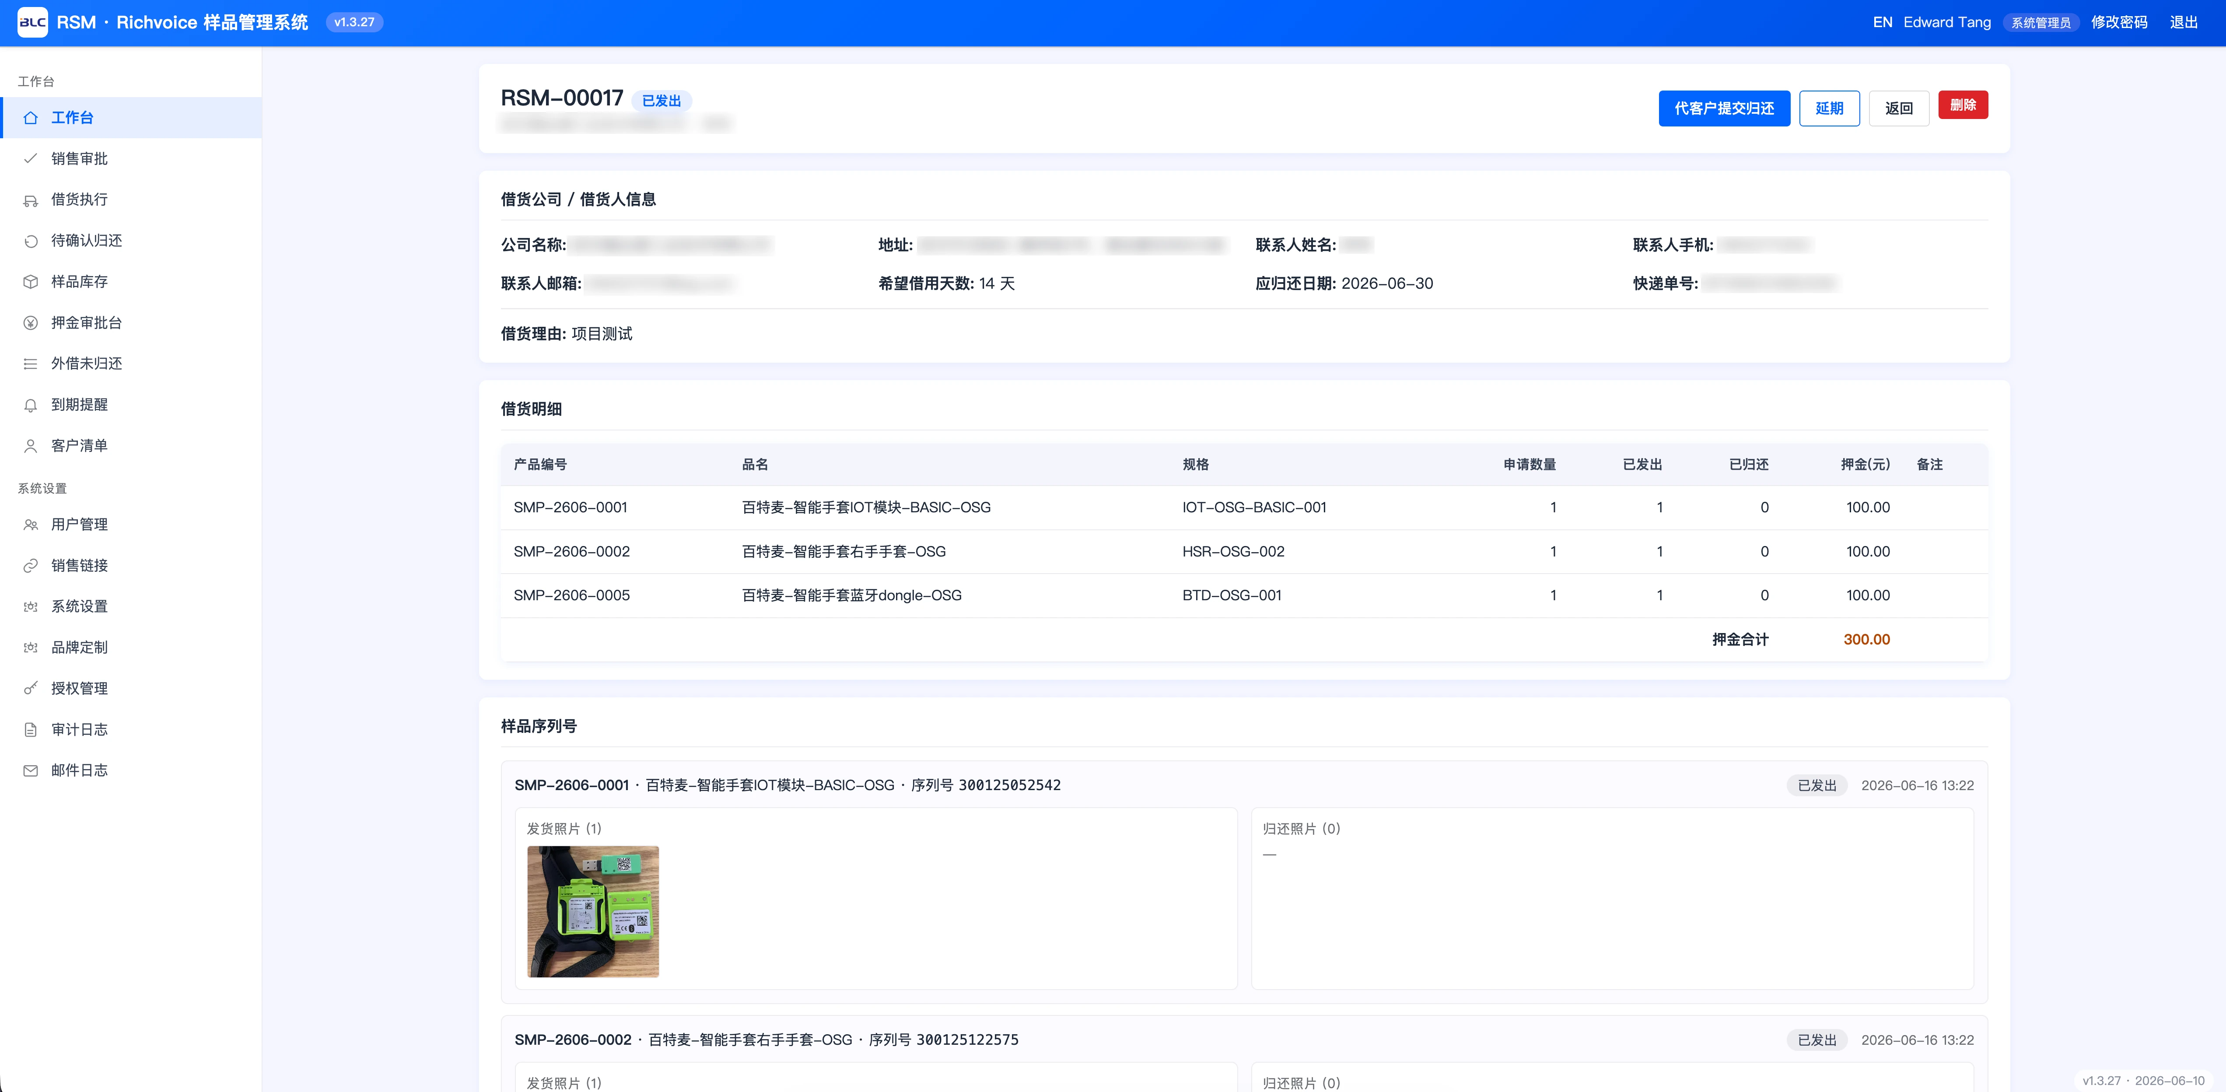Click spec cell BTD-OSG-001

[1232, 596]
